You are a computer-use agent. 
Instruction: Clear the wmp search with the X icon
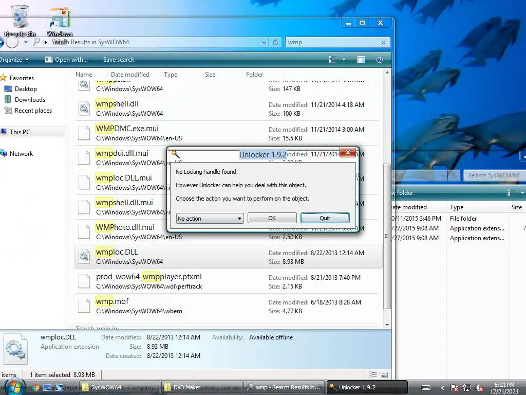click(383, 42)
